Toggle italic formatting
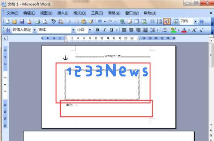The image size is (214, 141). [104, 30]
